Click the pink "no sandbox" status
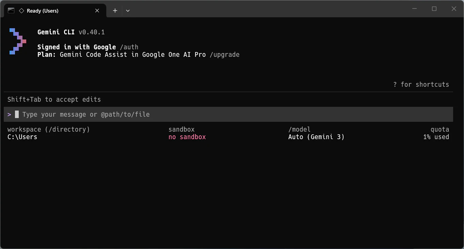The image size is (464, 249). 187,137
